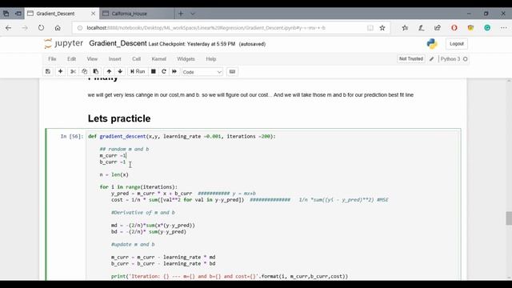This screenshot has height=288, width=512.
Task: Click the vertical scrollbar thumb
Action: (x=509, y=218)
